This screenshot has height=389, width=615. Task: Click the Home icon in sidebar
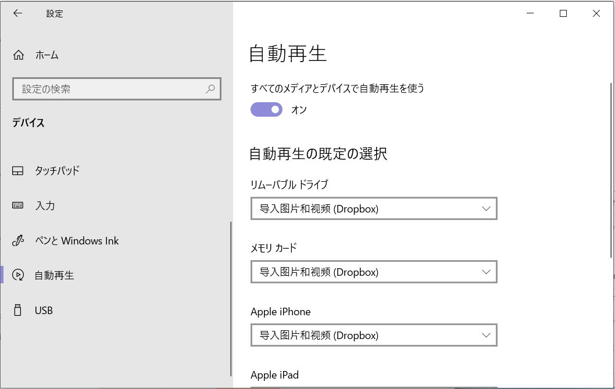pos(19,55)
